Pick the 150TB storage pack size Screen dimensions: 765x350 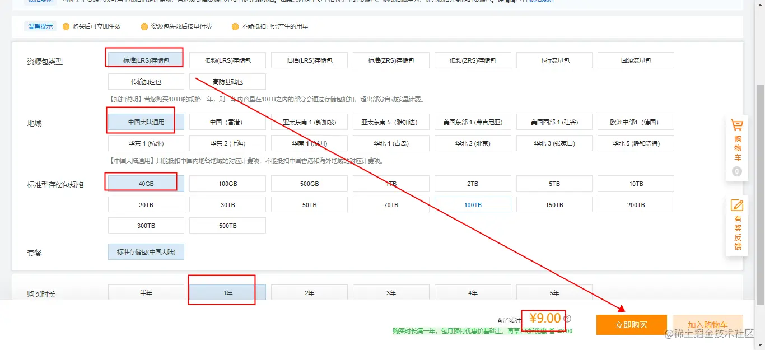click(554, 205)
